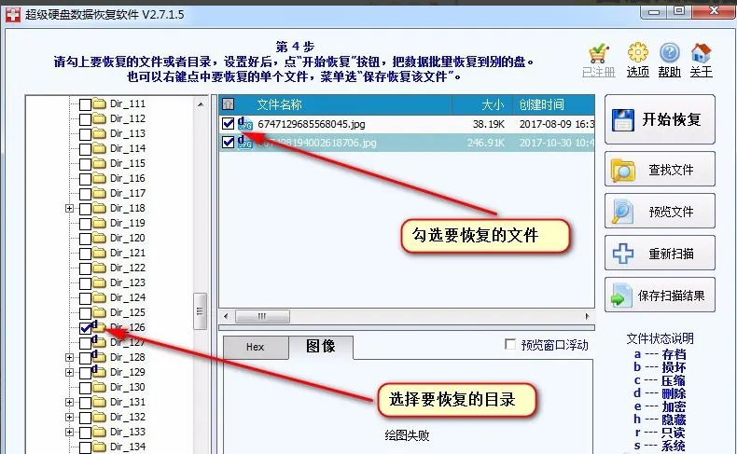This screenshot has width=737, height=454.
Task: Sort by 大小 column header
Action: coord(493,104)
